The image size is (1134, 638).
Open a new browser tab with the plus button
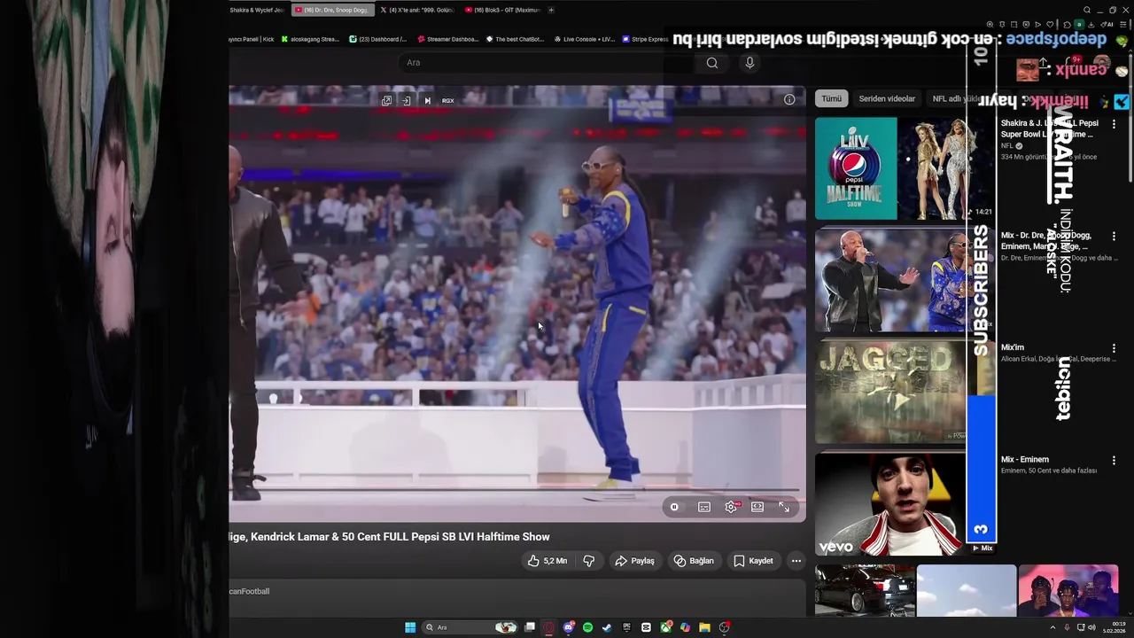pyautogui.click(x=551, y=10)
